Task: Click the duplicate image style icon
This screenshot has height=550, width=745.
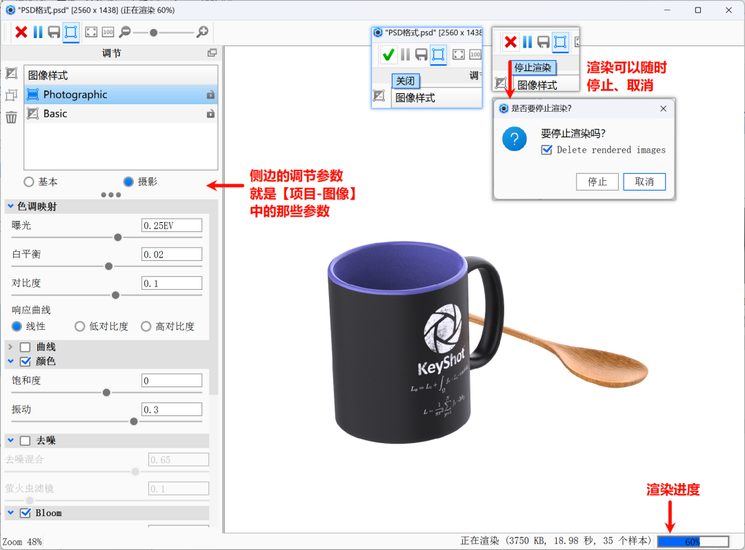Action: point(12,95)
